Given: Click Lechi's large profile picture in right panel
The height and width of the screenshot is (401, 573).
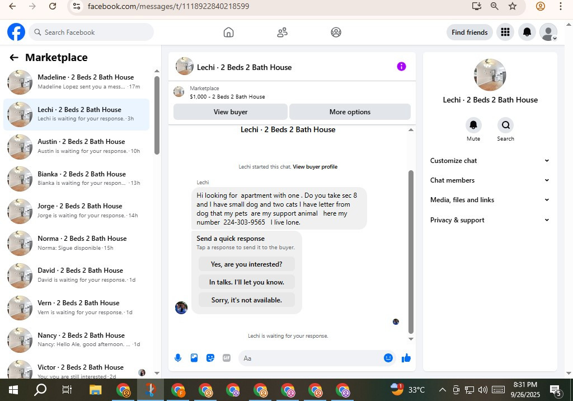Looking at the screenshot, I should point(490,74).
